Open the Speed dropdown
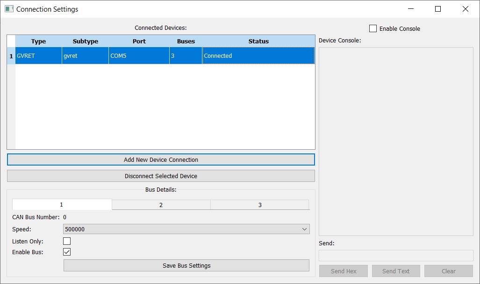480x284 pixels. [186, 229]
